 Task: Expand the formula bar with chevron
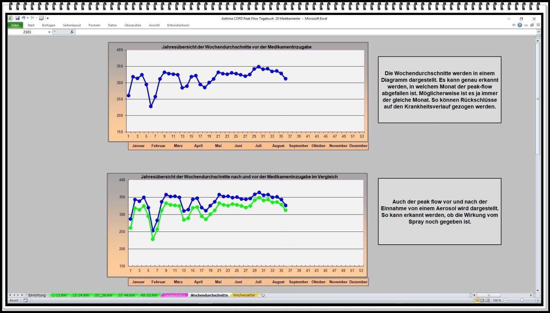pyautogui.click(x=539, y=32)
